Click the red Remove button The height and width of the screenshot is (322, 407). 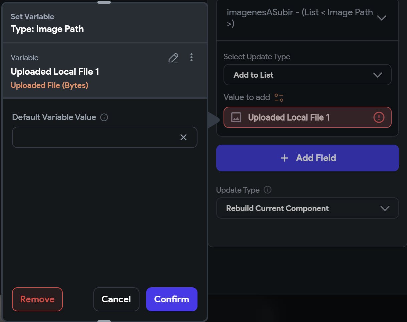[37, 299]
